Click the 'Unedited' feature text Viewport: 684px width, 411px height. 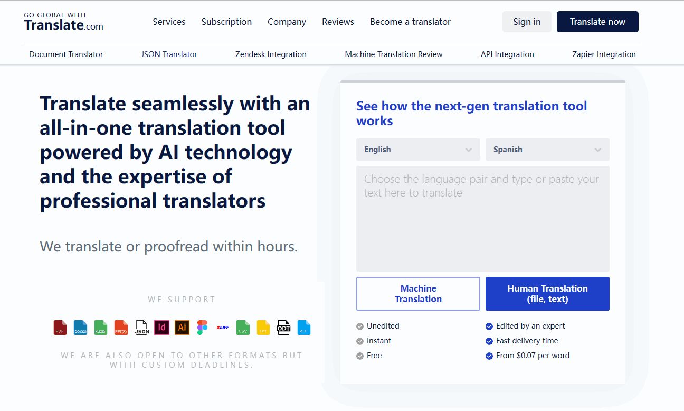(x=383, y=326)
